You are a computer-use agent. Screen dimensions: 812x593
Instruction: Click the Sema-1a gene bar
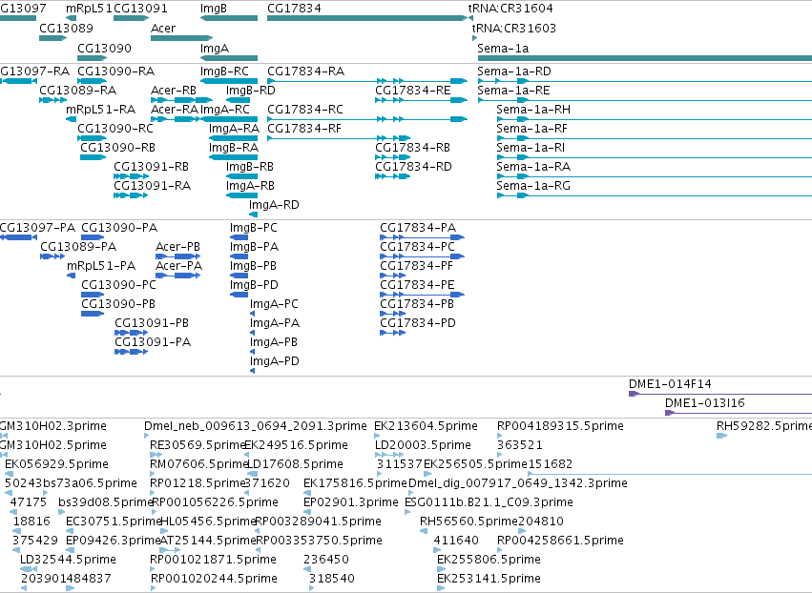[645, 58]
